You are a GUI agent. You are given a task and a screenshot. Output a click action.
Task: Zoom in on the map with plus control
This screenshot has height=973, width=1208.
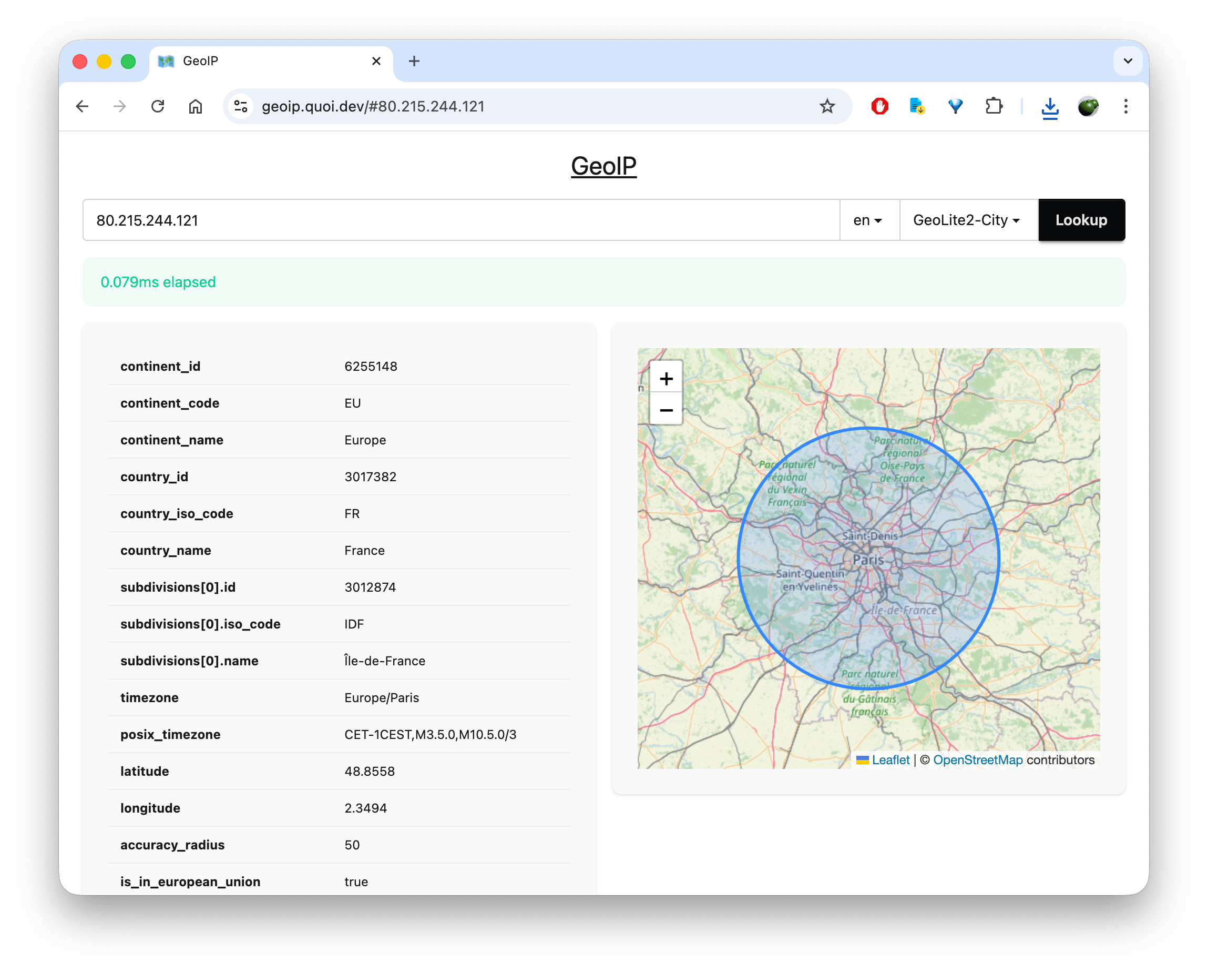[666, 378]
